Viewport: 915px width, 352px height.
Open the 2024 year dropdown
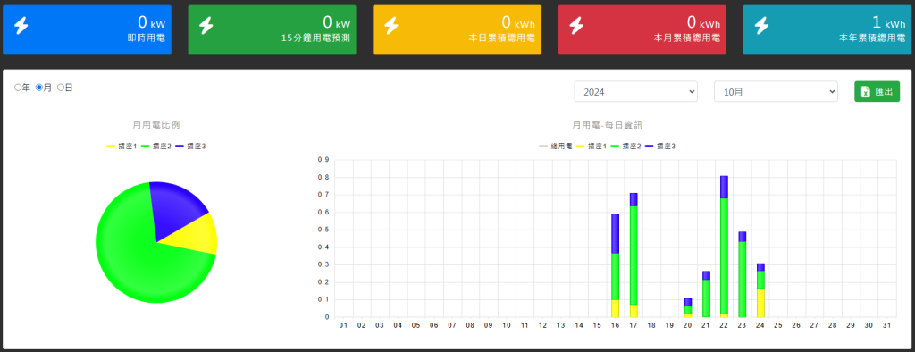point(636,92)
